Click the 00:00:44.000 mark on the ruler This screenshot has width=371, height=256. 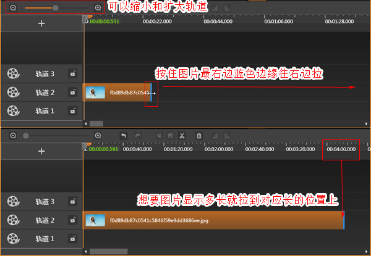coord(218,22)
